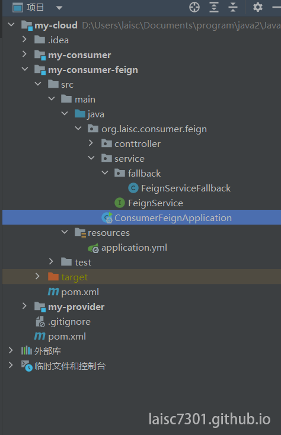The height and width of the screenshot is (435, 281).
Task: Expand the my-consumer module
Action: tap(24, 54)
